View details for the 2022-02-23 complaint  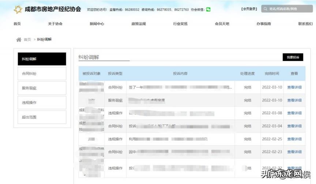click(294, 152)
